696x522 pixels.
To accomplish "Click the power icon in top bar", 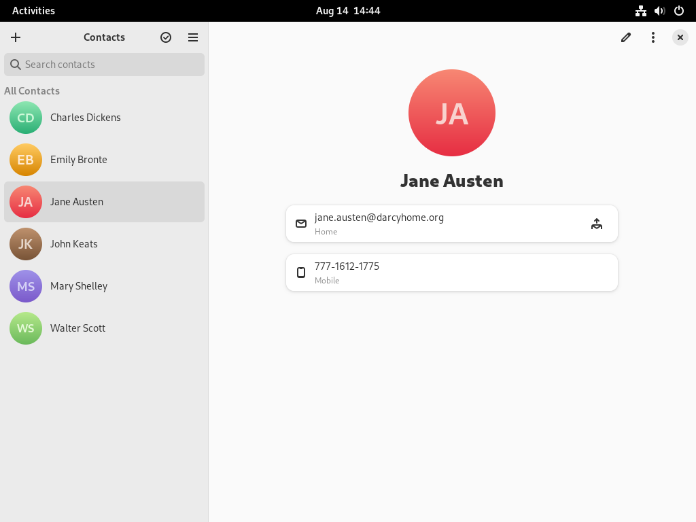I will click(x=679, y=11).
